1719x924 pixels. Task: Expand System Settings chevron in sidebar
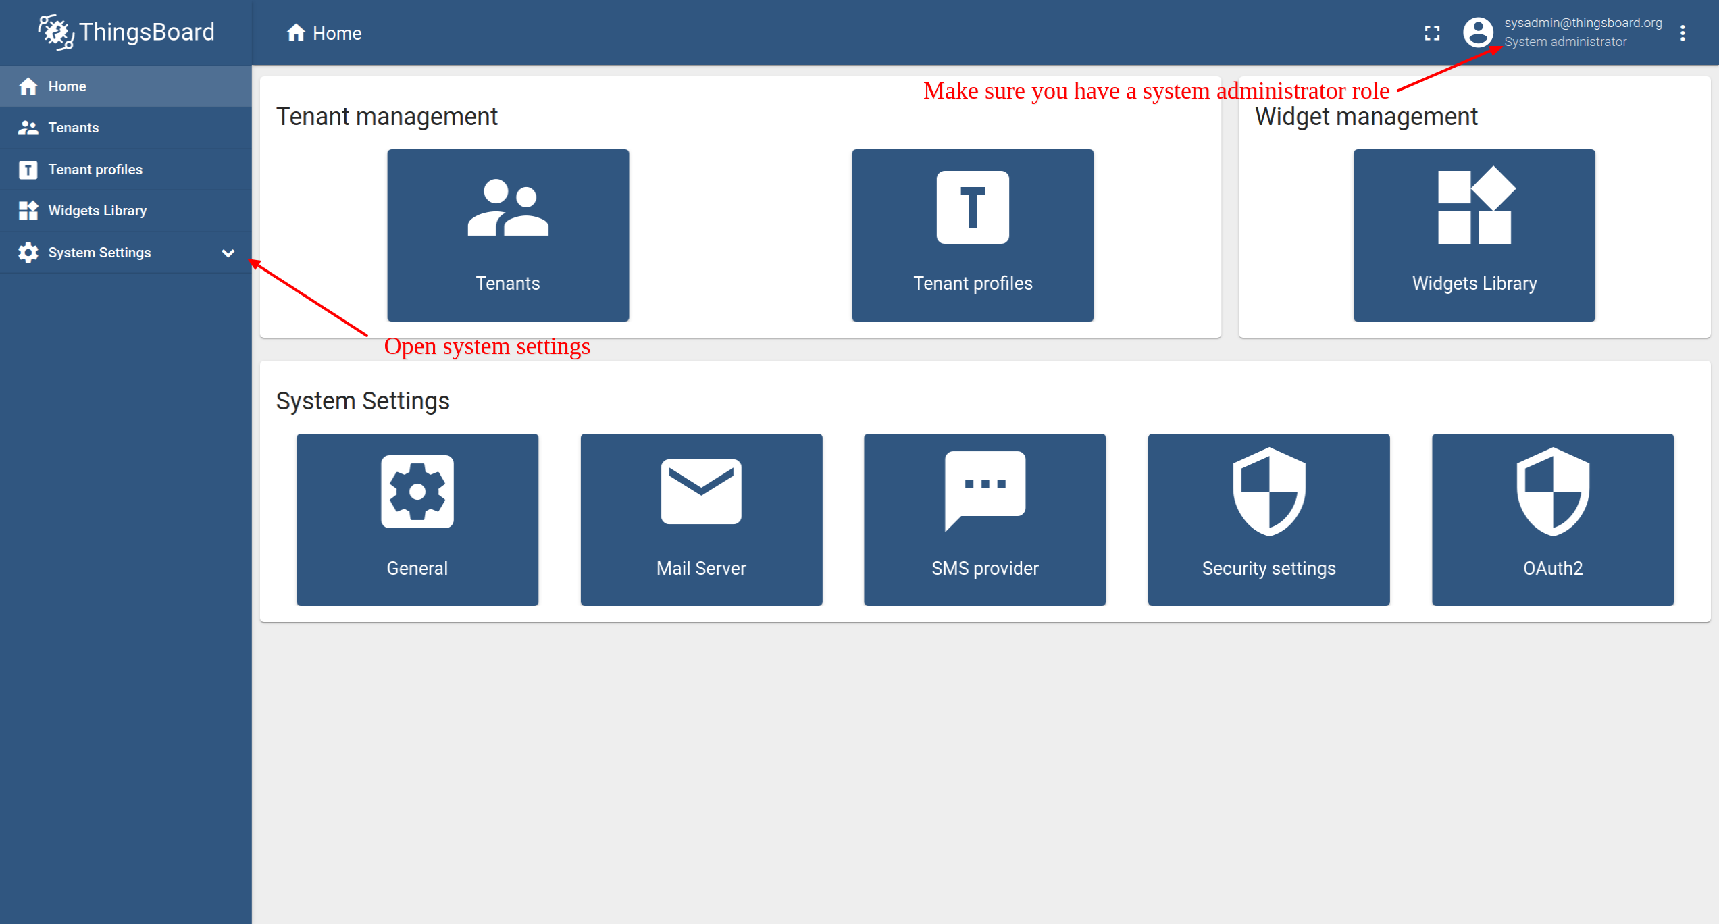coord(228,253)
